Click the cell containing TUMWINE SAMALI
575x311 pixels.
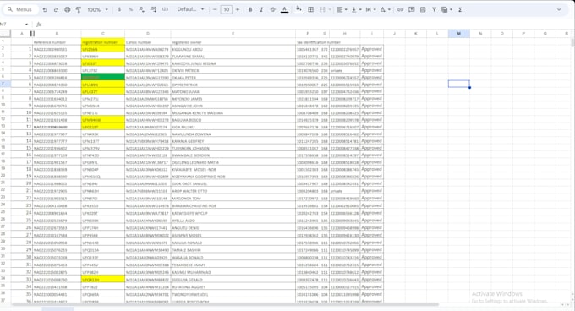(x=233, y=56)
